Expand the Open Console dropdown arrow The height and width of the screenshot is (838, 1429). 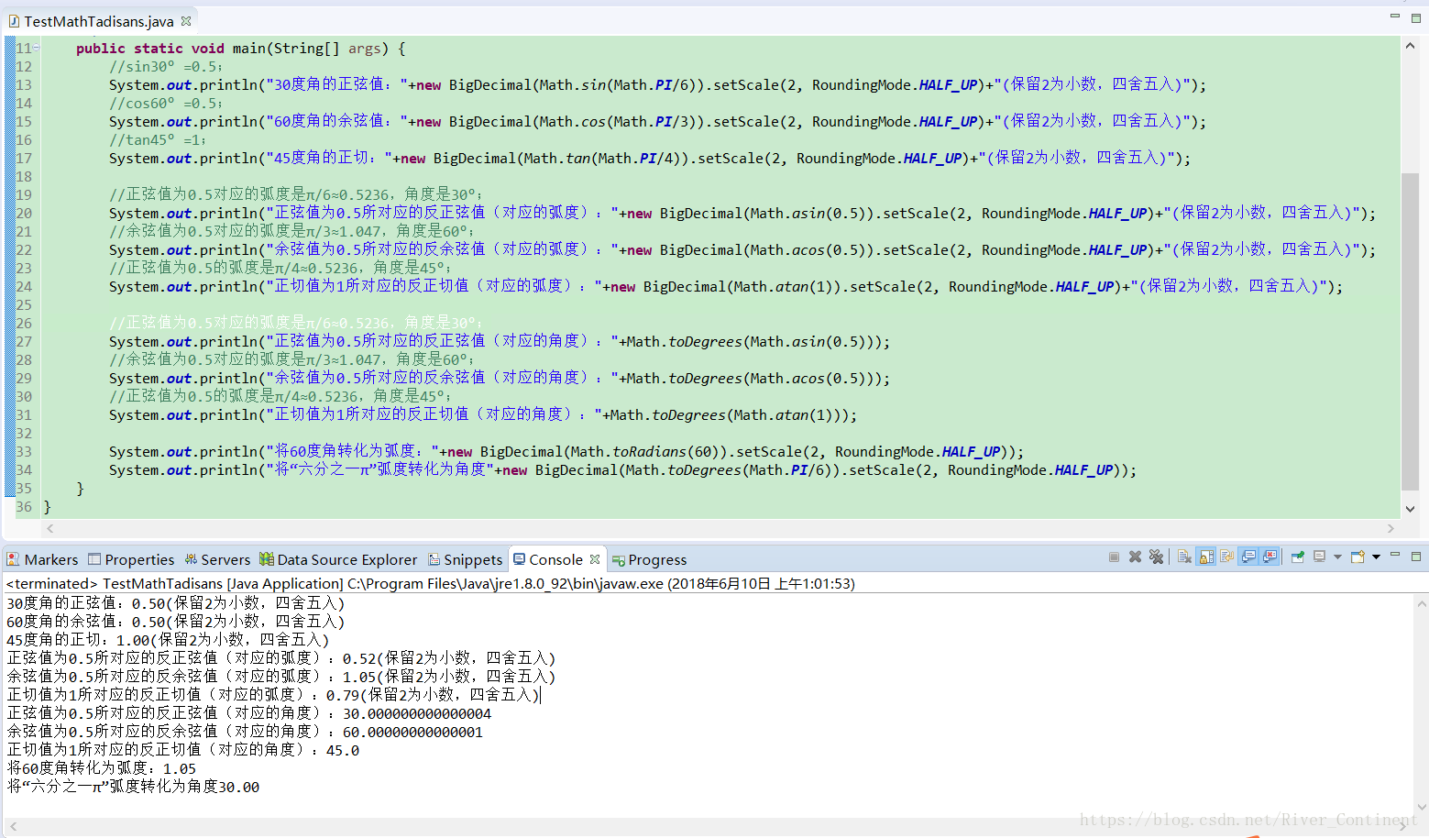1376,557
